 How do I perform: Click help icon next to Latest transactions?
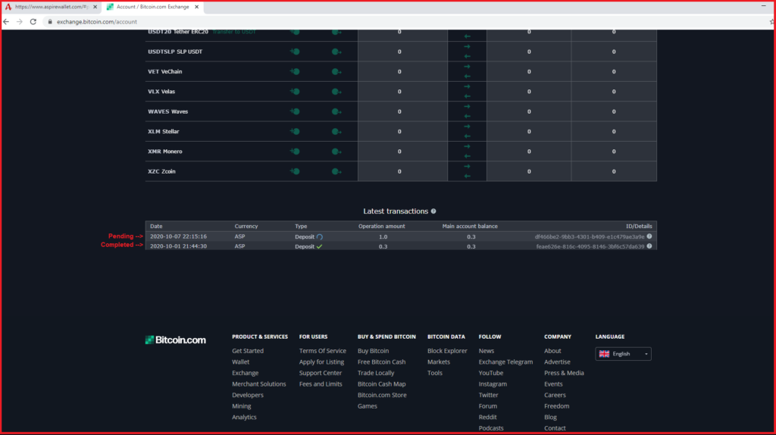pyautogui.click(x=433, y=211)
